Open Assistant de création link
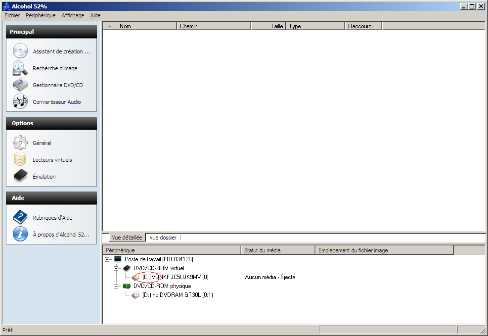The width and height of the screenshot is (488, 336). 61,51
